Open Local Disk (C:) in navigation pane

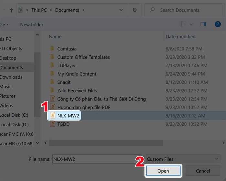coord(14,115)
